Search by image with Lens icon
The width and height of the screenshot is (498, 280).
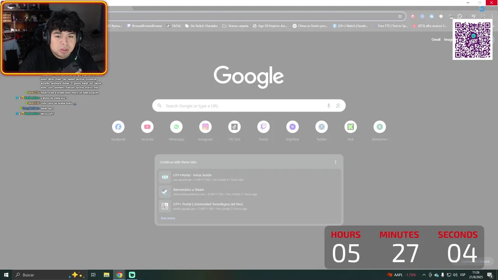tap(338, 106)
